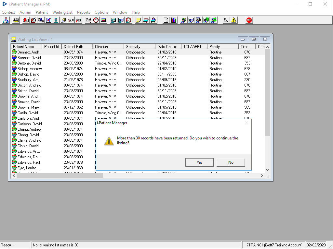Select the Bradbury, Am... patient row
This screenshot has height=249, width=333.
138,80
